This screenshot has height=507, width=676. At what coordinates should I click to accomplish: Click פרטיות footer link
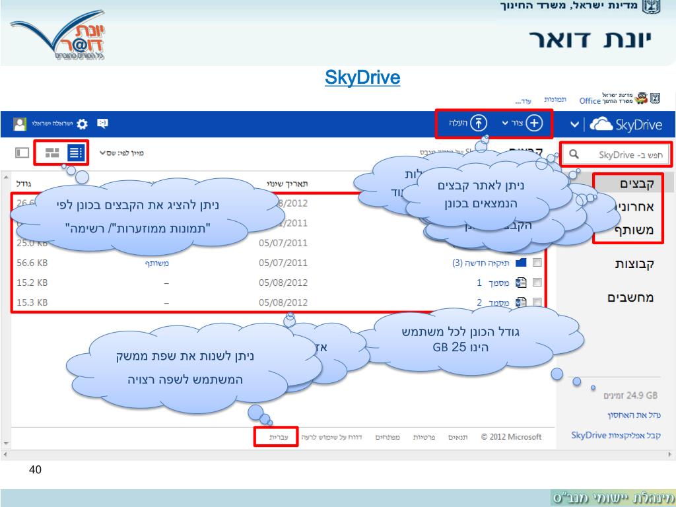coord(424,437)
